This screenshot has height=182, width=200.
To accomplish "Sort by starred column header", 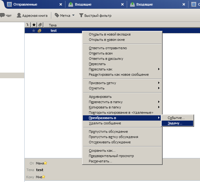I will [x=34, y=25].
